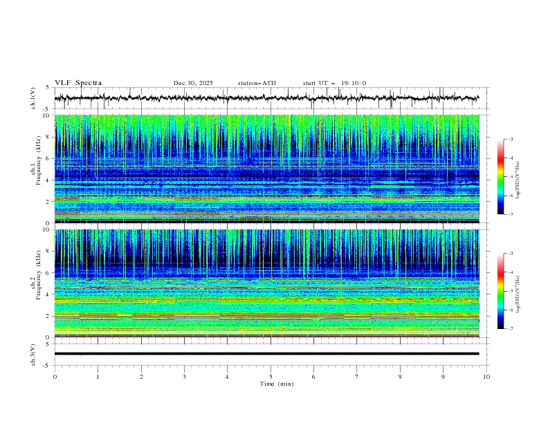
Task: Click inside the ch.1 spectrogram panel
Action: [x=266, y=169]
